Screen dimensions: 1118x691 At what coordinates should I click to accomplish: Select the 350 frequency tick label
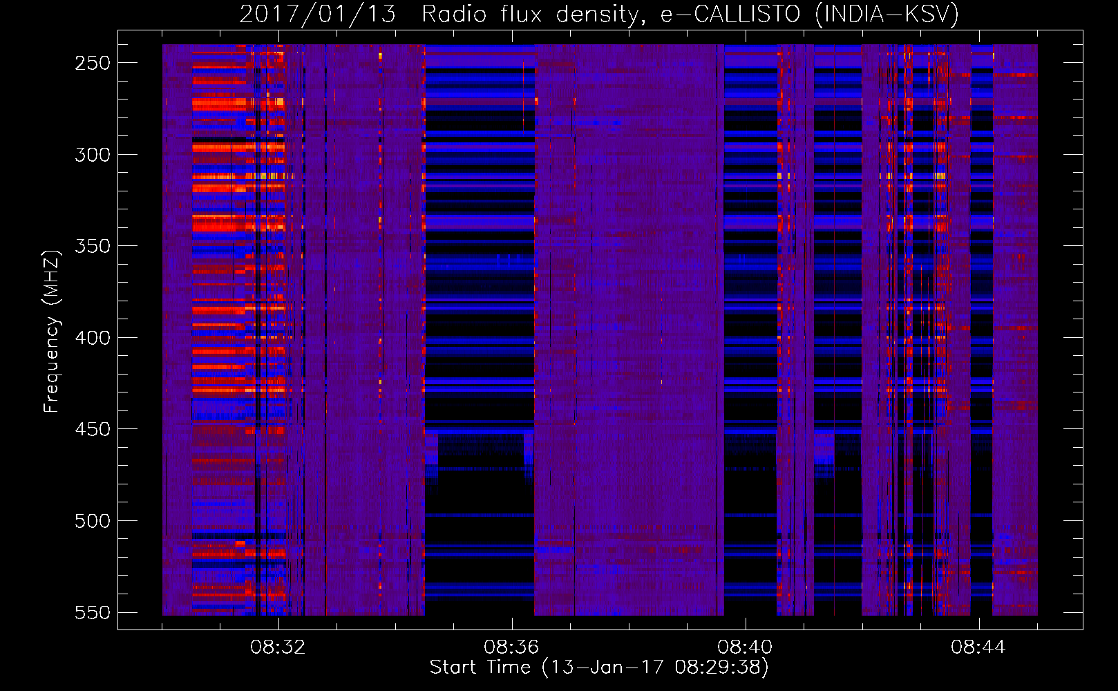[x=93, y=246]
